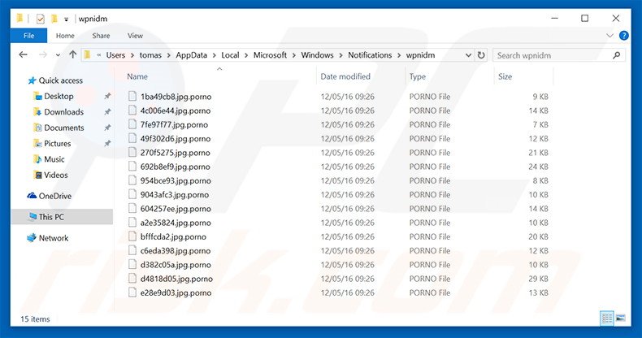Expand the chevron after Users in path
Screen dimensions: 642x338
132,55
